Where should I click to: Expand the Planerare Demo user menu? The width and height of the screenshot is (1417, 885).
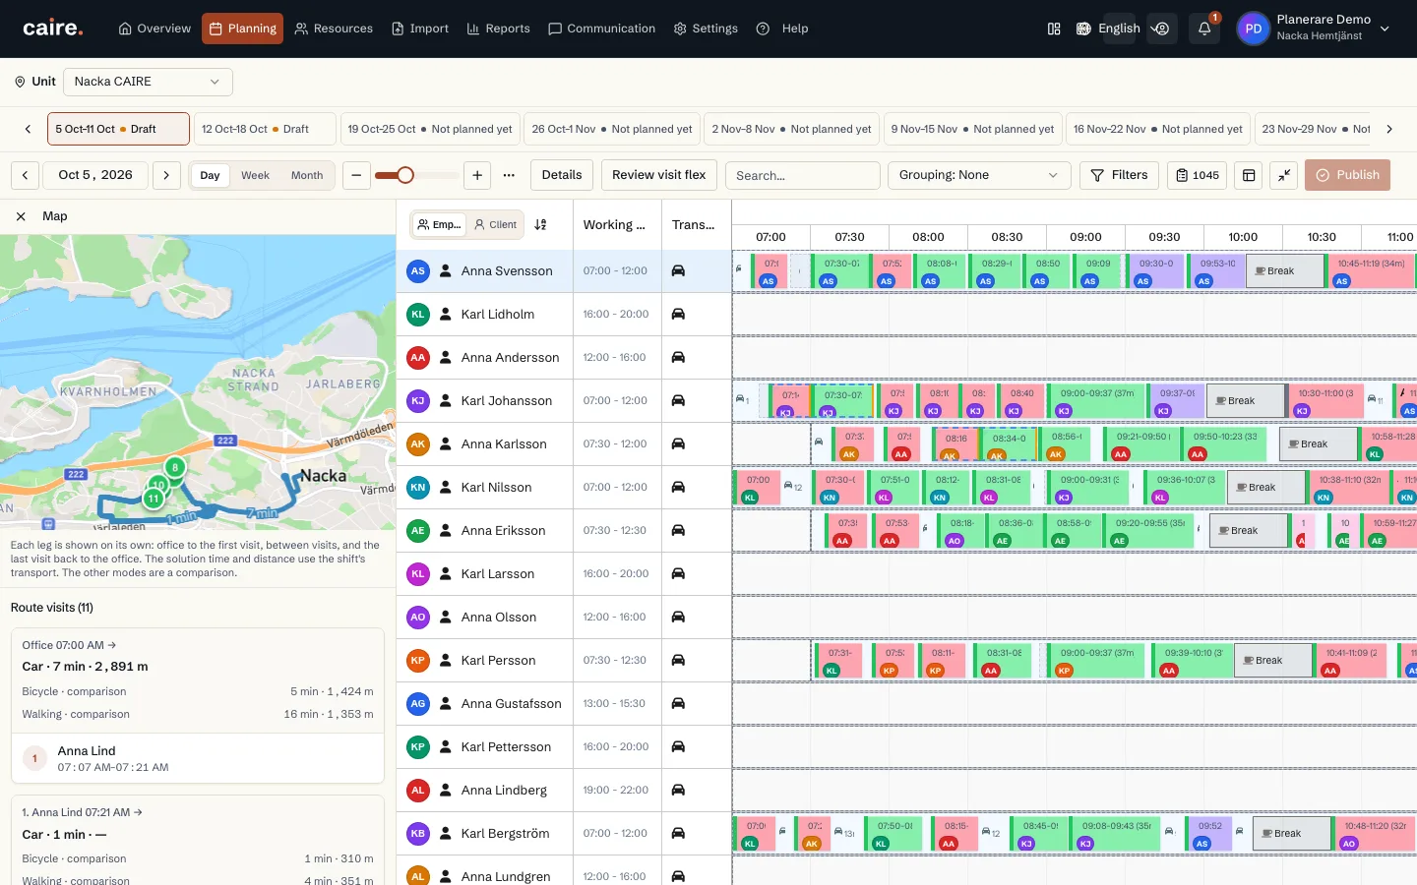pyautogui.click(x=1313, y=29)
